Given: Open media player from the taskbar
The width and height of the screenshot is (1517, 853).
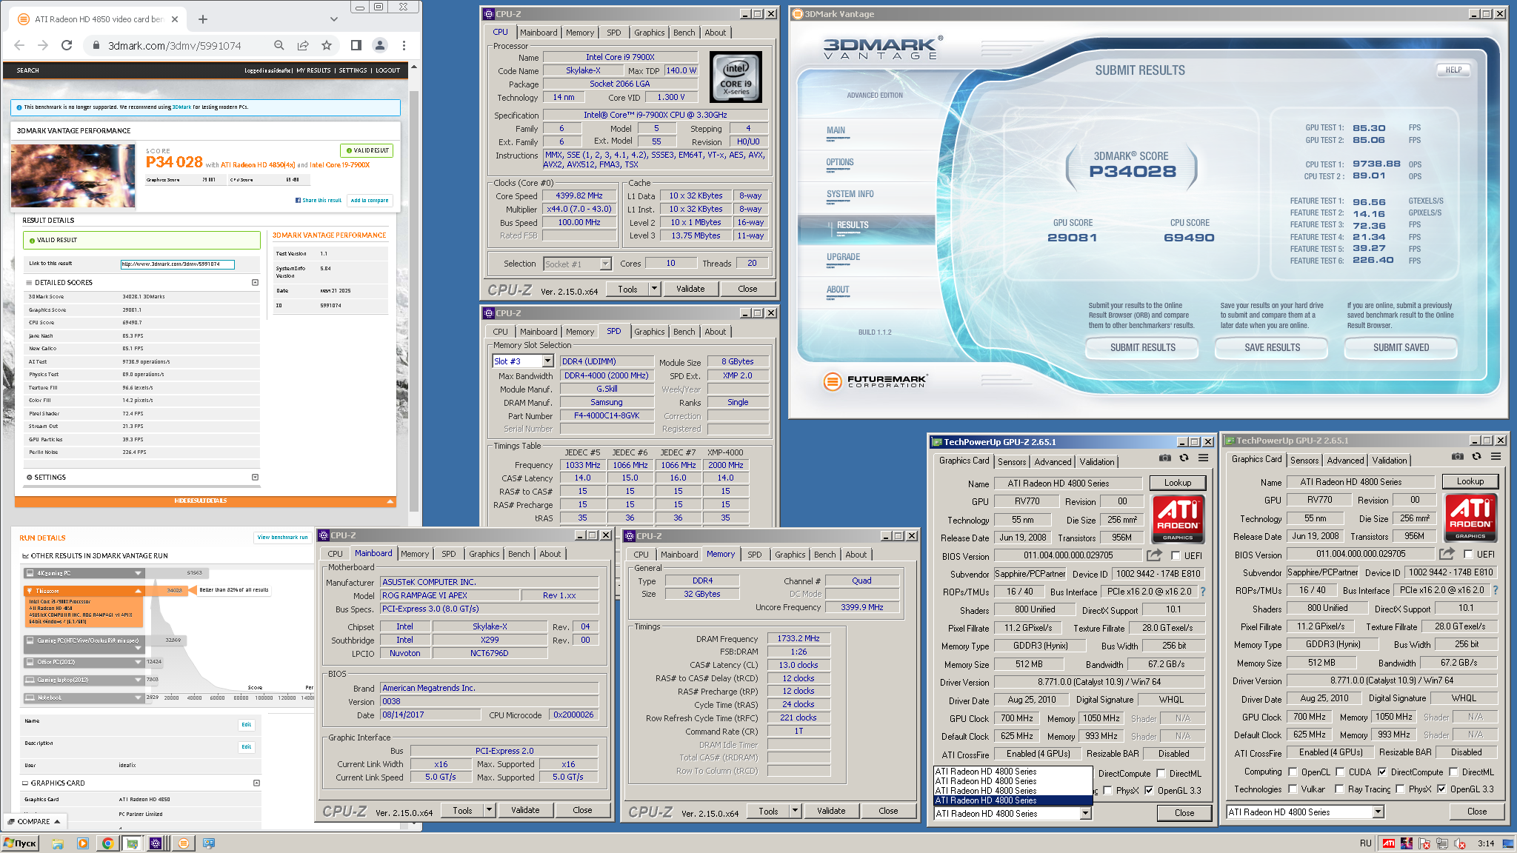Looking at the screenshot, I should [82, 843].
